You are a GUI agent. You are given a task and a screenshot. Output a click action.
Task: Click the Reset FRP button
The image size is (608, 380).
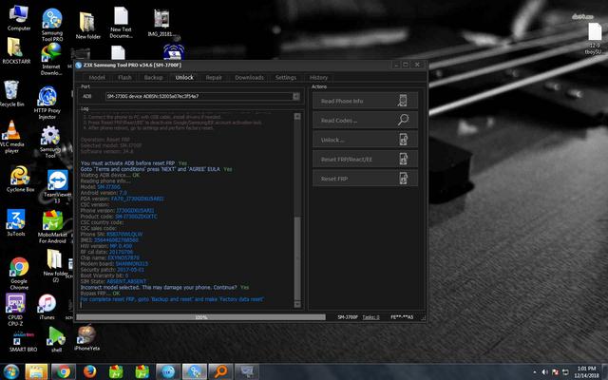pos(365,179)
